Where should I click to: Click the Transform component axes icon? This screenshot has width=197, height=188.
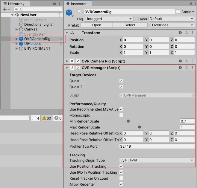coord(72,33)
